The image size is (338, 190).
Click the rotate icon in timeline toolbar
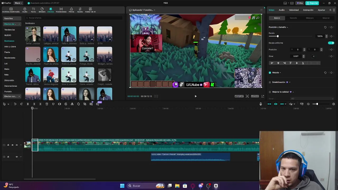78,104
